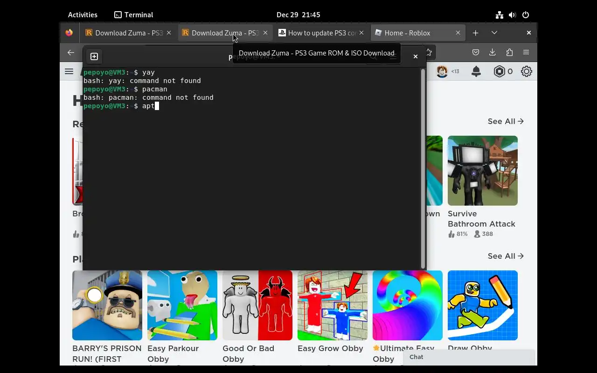Close Home - Roblox tab
597x373 pixels.
(458, 33)
